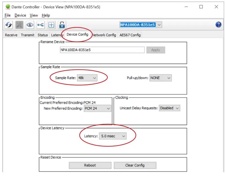Image resolution: width=226 pixels, height=176 pixels.
Task: Minimize the Dante Controller window
Action: point(186,7)
